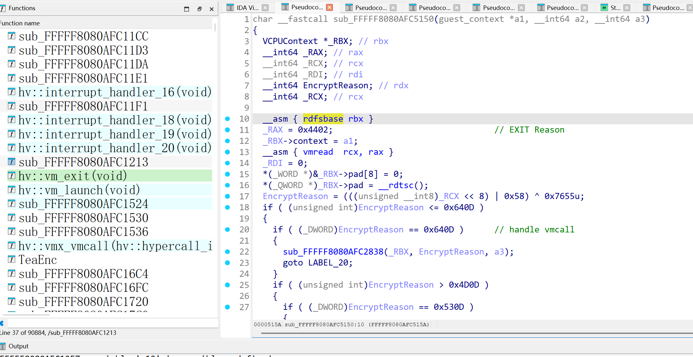The height and width of the screenshot is (357, 693).
Task: Click the Structures tab icon
Action: click(x=604, y=8)
